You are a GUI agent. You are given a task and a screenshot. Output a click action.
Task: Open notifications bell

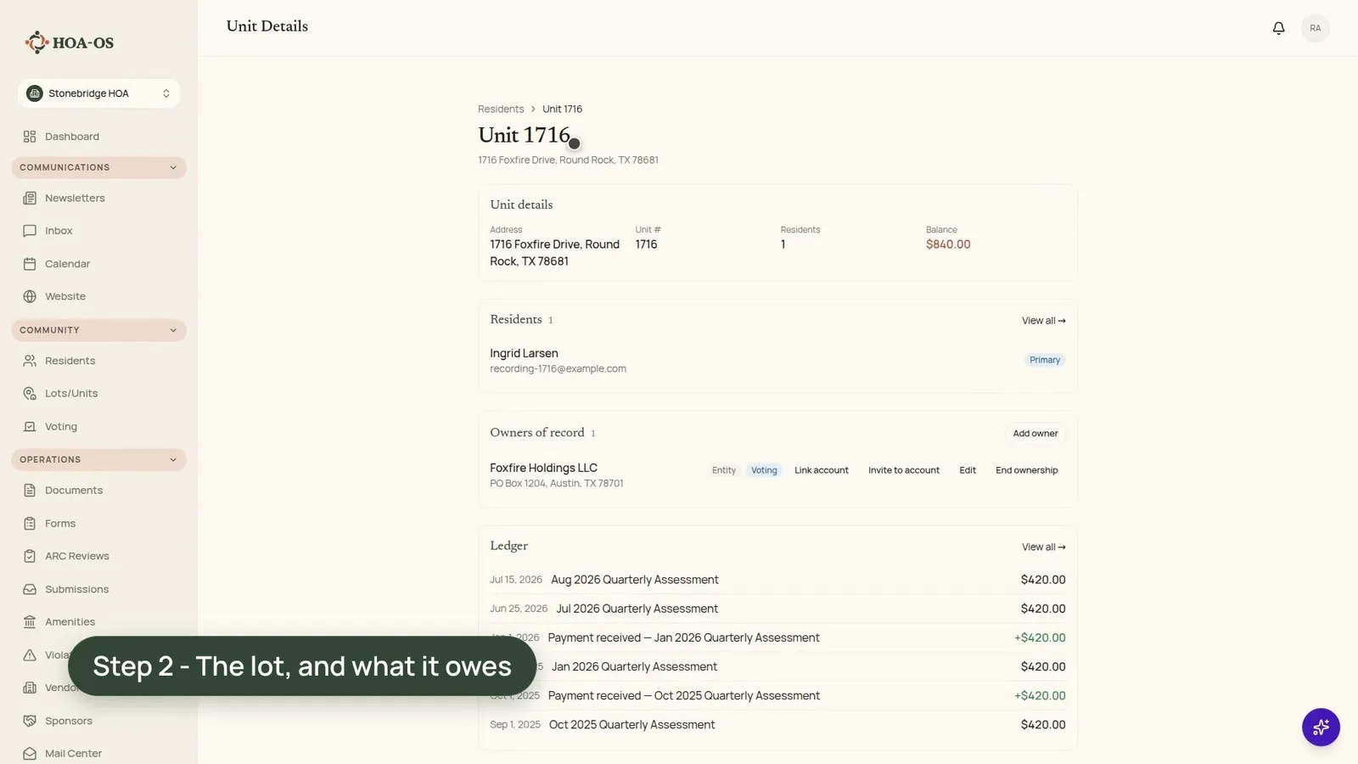1278,28
